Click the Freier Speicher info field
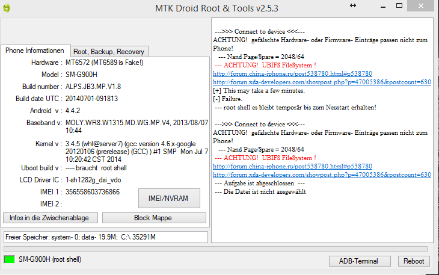439x275 pixels. click(105, 237)
